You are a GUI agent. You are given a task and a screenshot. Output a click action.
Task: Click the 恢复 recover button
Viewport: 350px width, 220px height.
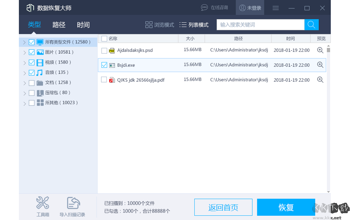[286, 207]
